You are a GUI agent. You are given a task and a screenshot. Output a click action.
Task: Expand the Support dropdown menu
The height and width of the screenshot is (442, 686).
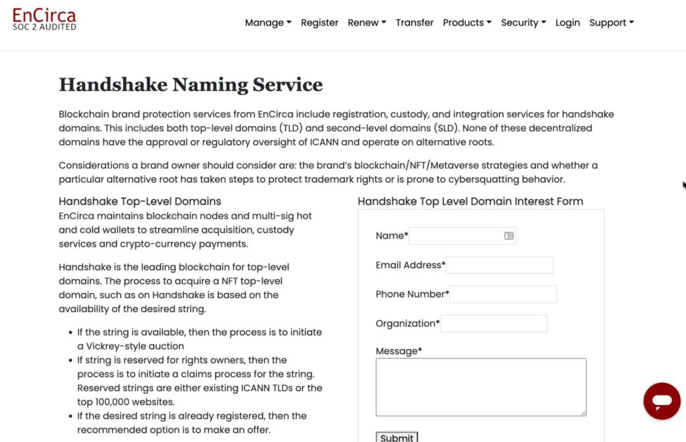point(612,23)
